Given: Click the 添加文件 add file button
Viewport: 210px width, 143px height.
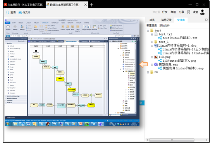Looking at the screenshot, I should 164,25.
